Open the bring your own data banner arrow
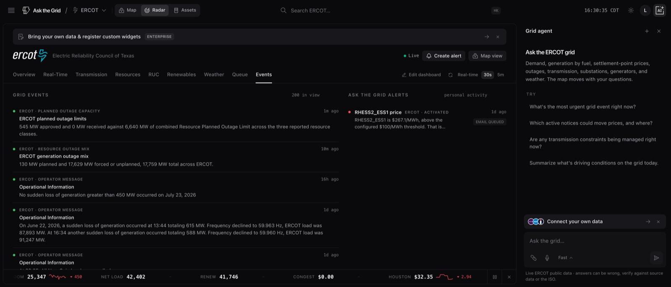 tap(487, 37)
